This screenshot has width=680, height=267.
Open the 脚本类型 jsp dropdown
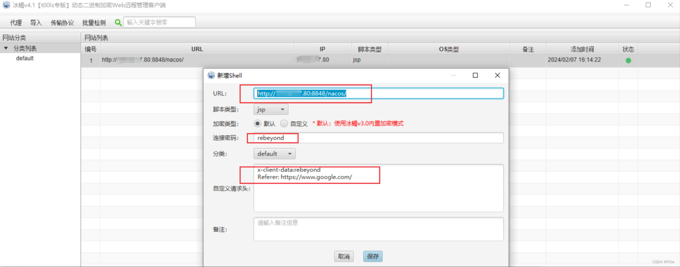(271, 110)
